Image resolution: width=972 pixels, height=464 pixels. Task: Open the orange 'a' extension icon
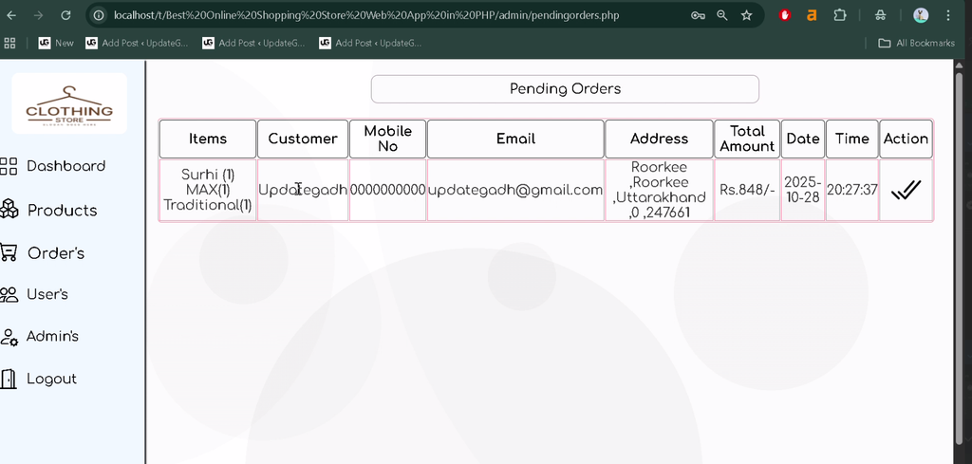(812, 15)
